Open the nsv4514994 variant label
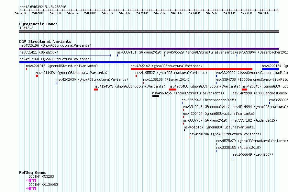This screenshot has width=288, height=192. pos(260,107)
